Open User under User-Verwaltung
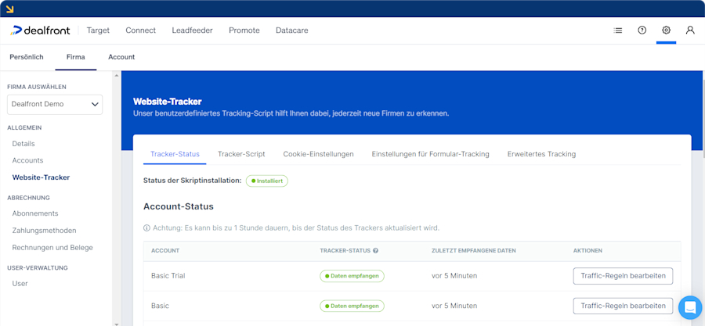This screenshot has height=326, width=705. coord(20,284)
